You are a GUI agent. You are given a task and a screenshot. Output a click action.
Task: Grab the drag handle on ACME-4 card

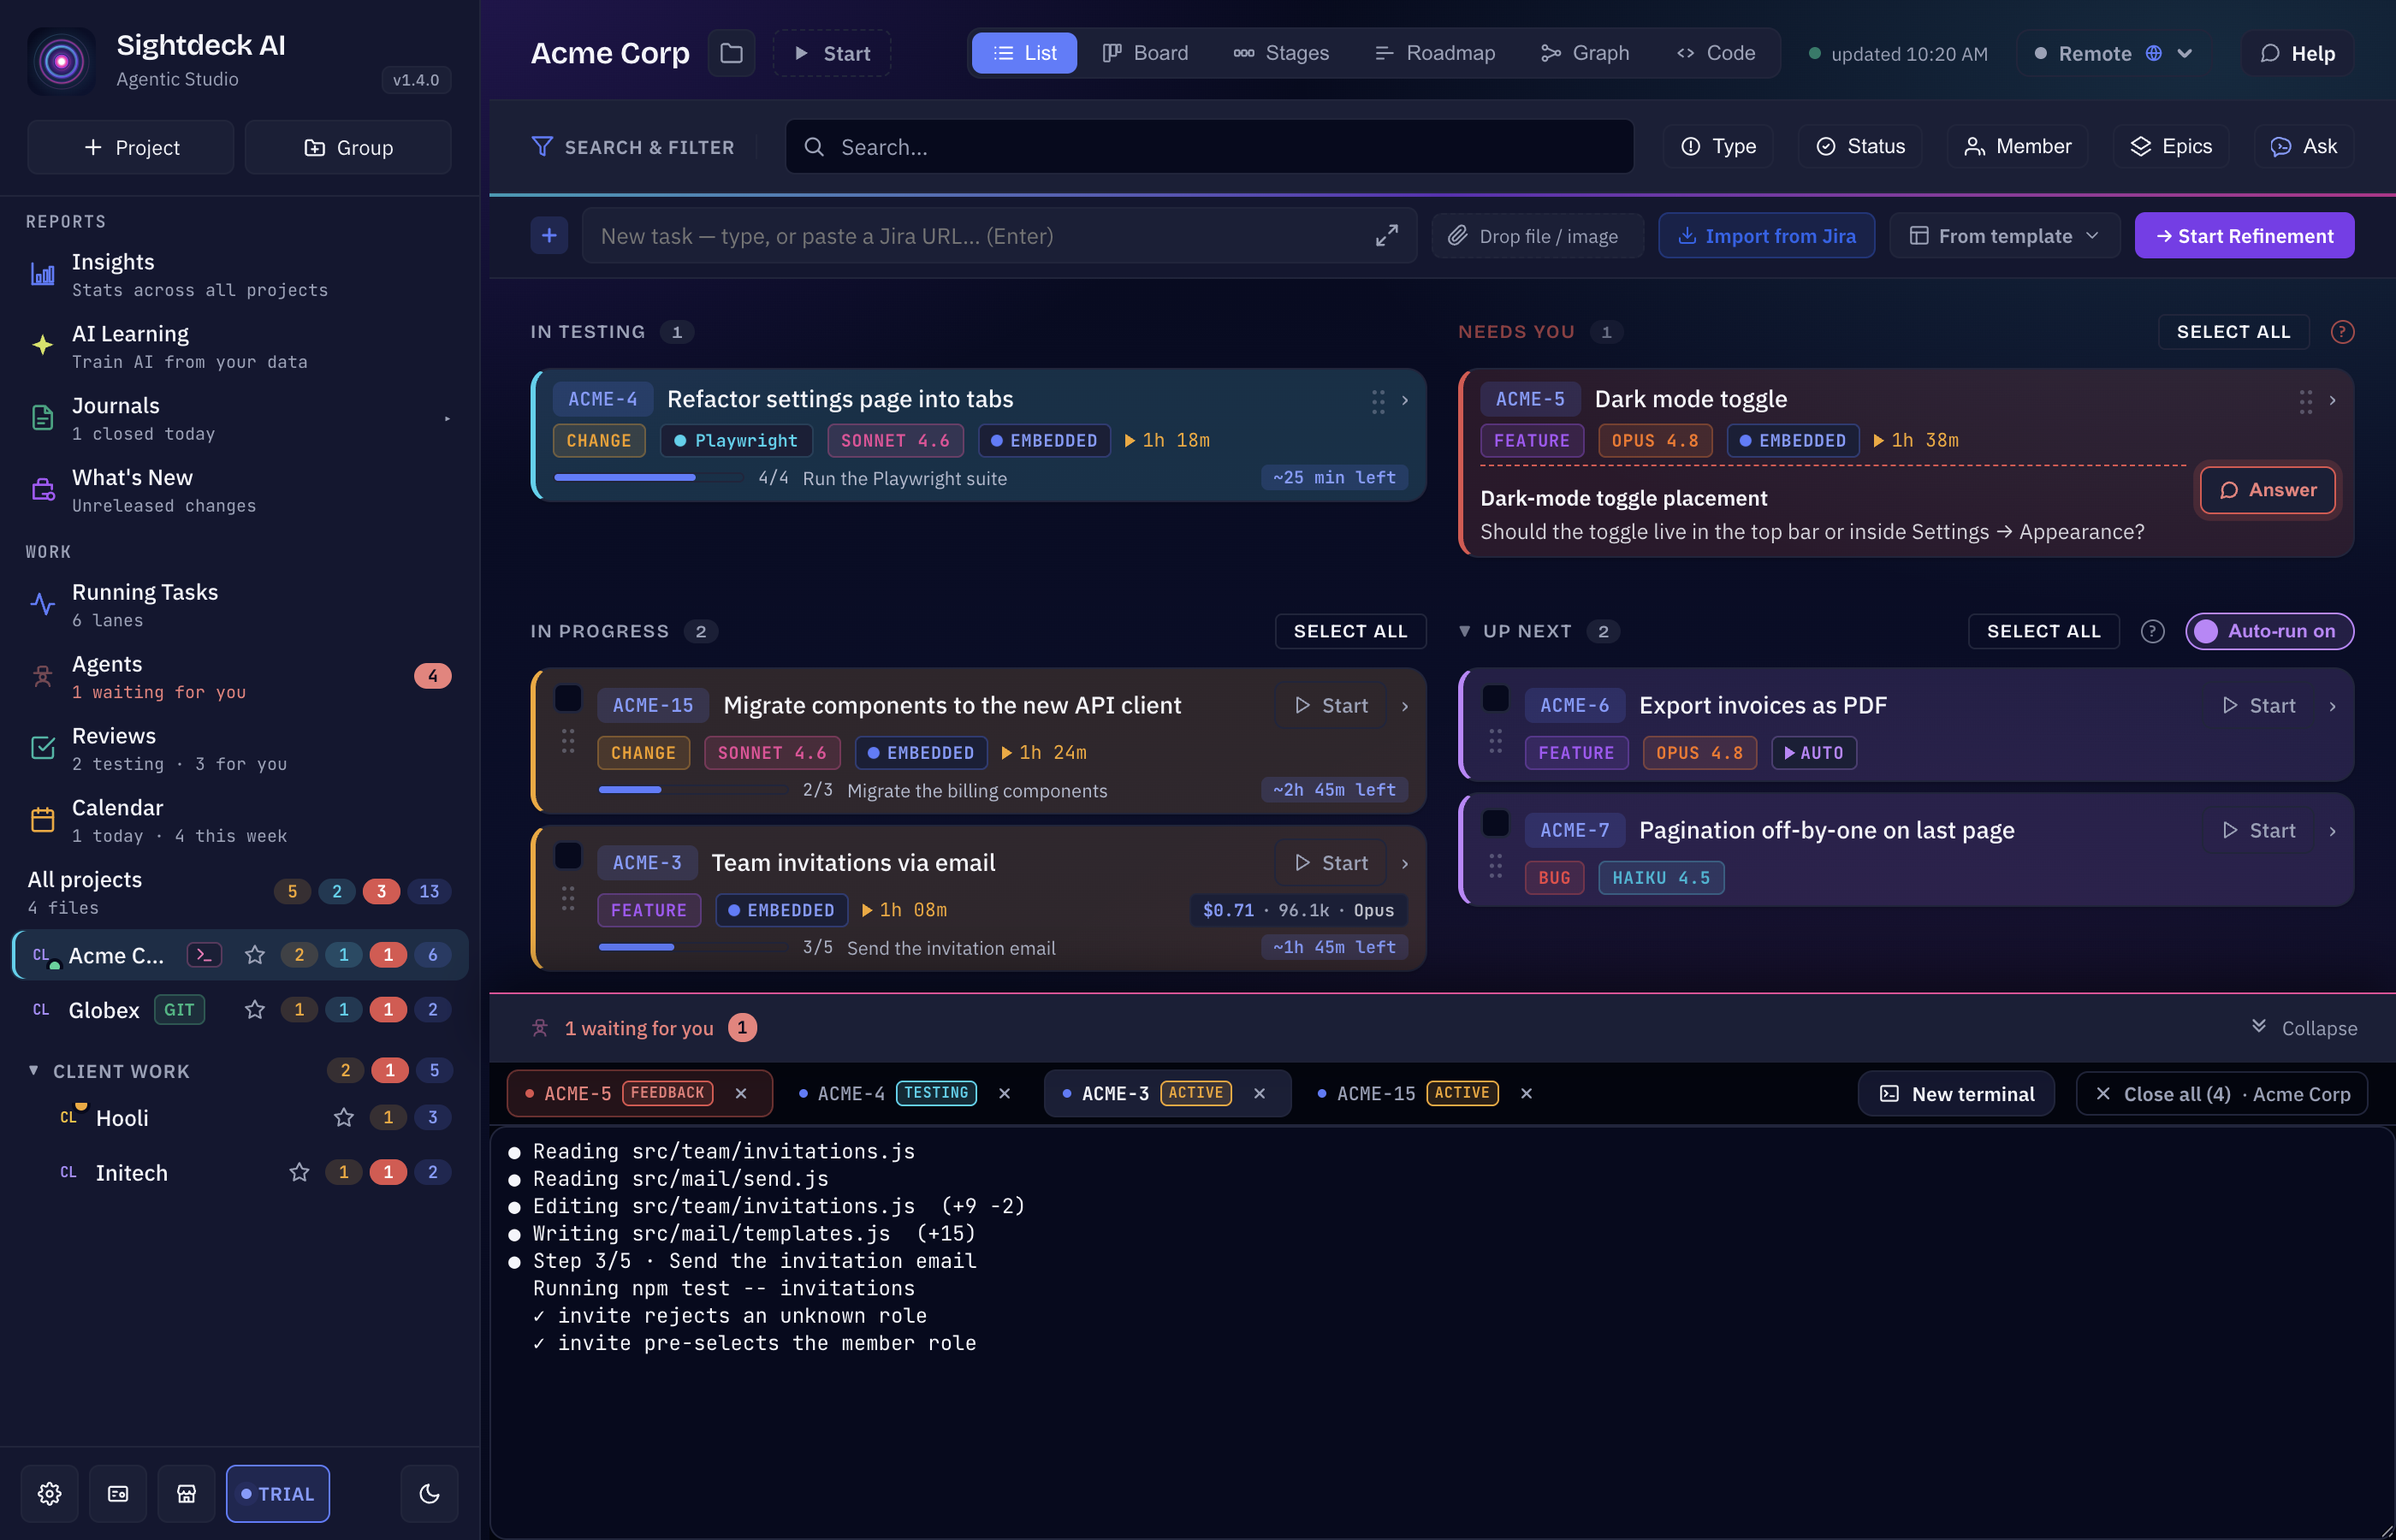click(1378, 401)
